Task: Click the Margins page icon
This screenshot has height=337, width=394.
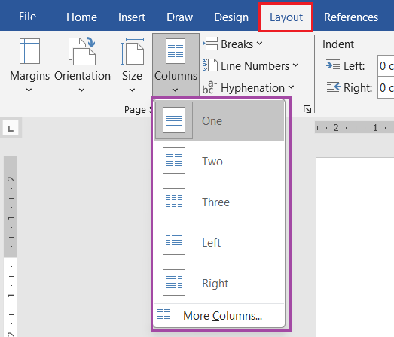Action: click(x=29, y=51)
